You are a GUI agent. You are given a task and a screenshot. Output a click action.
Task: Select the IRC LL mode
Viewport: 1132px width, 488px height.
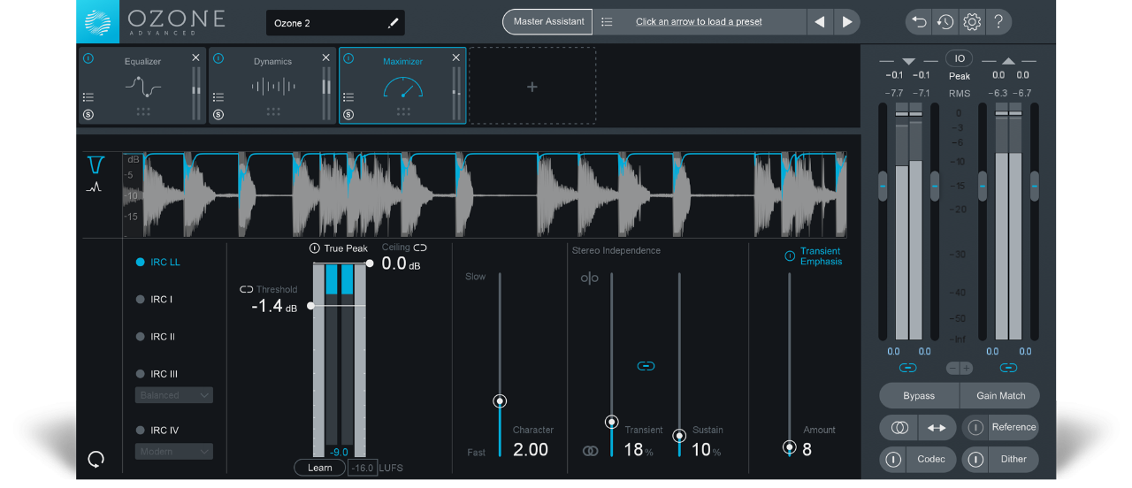158,263
